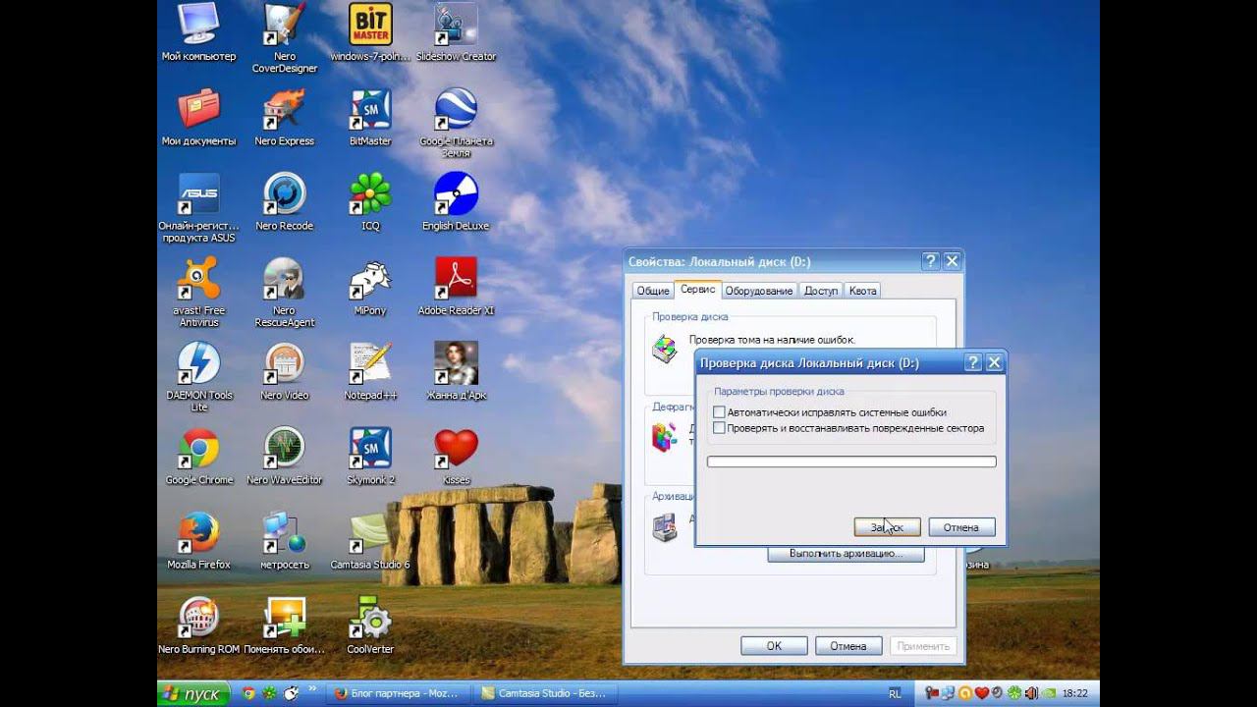Click the Mozilla Firefox desktop shortcut
Screen dimensions: 1257x707
pyautogui.click(x=198, y=539)
